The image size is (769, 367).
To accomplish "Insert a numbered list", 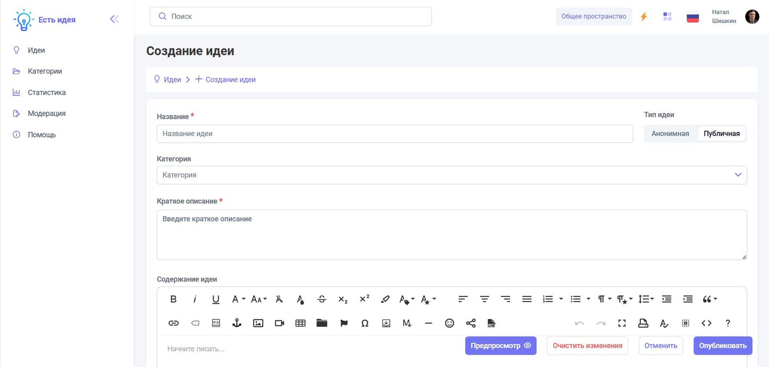I will pos(548,299).
